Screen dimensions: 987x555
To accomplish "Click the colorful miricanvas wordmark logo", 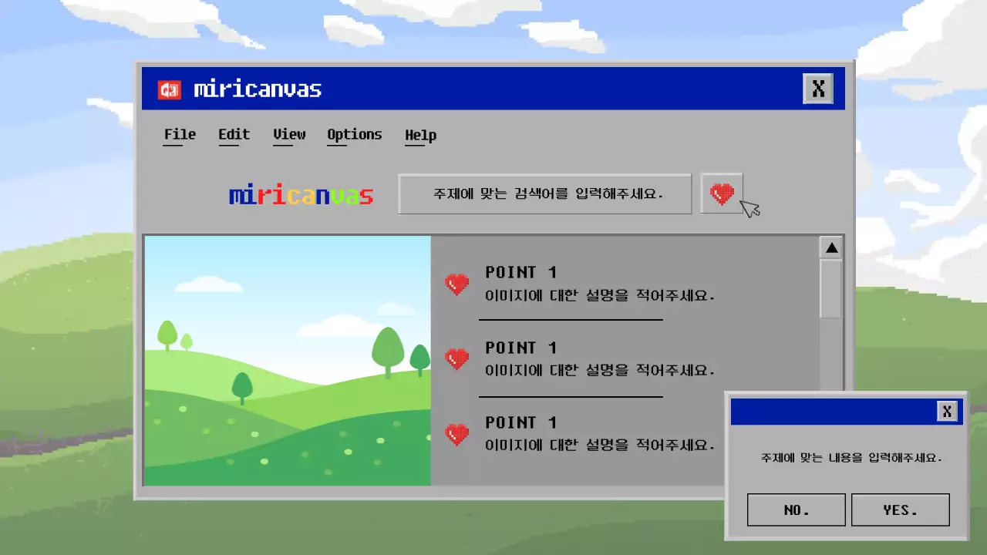I will coord(300,194).
